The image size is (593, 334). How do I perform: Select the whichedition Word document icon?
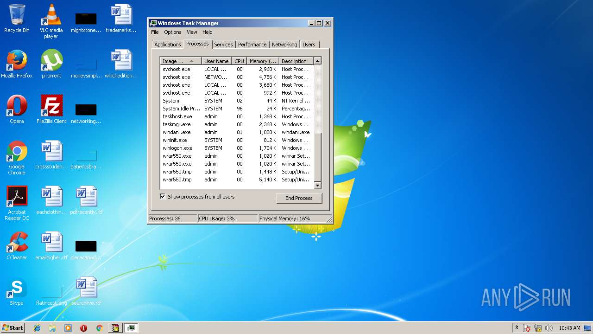click(121, 64)
